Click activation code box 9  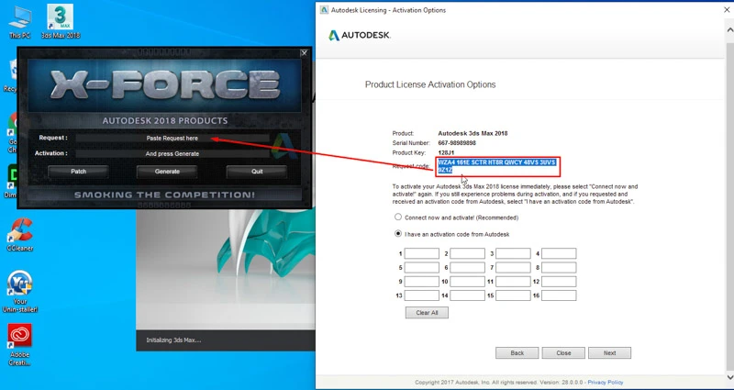[422, 282]
